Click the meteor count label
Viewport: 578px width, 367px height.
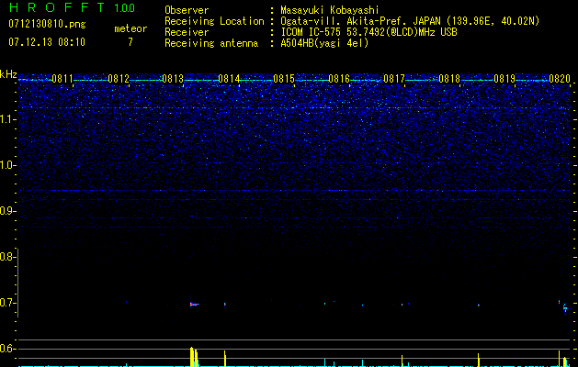[130, 28]
